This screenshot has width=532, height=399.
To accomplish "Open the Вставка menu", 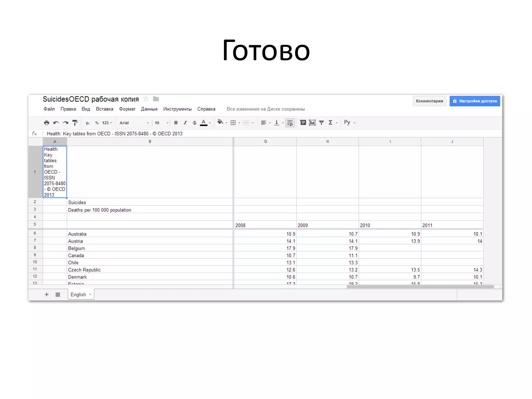I will tap(104, 109).
